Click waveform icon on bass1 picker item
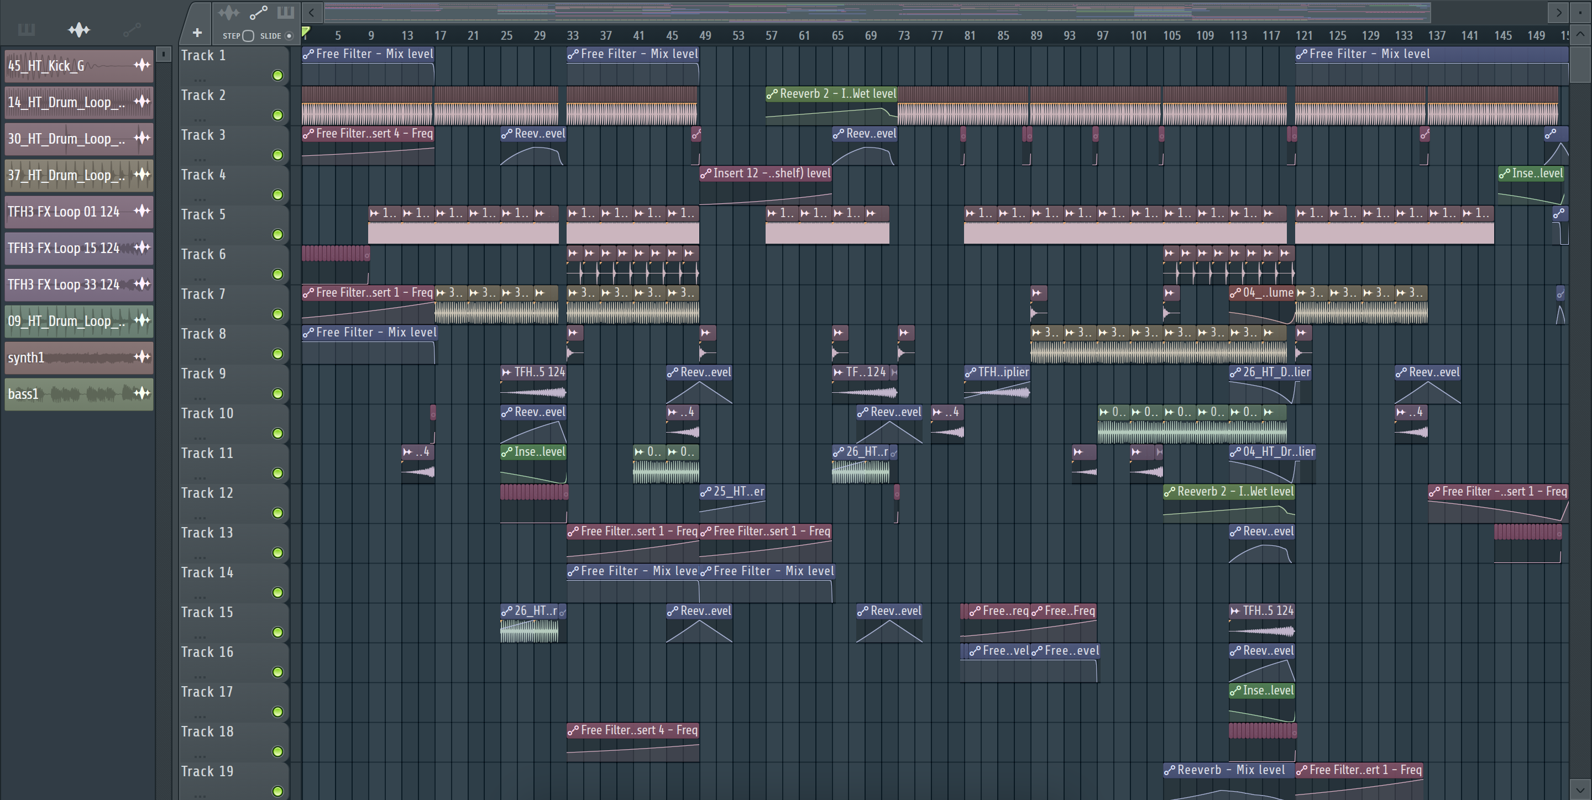 point(142,393)
